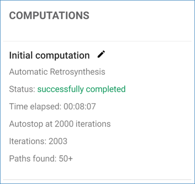Click the 00:08:07 elapsed time value
Viewport: 195px width, 184px height.
point(80,107)
